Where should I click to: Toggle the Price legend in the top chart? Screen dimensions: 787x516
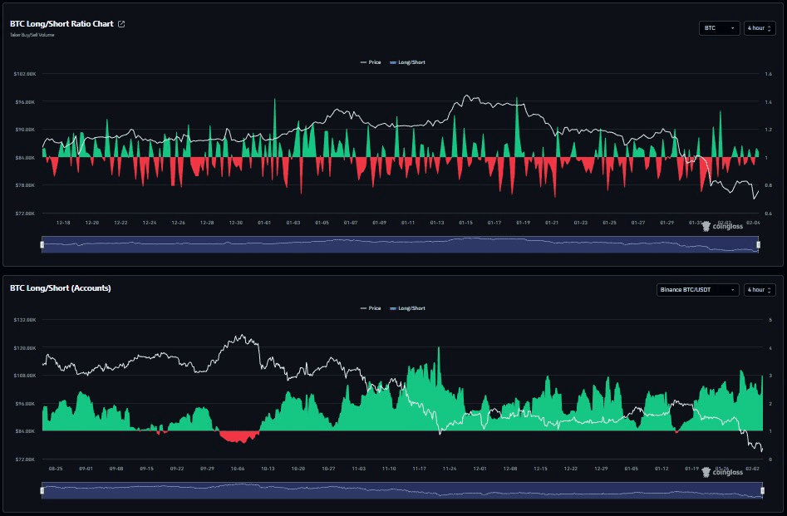[x=371, y=62]
